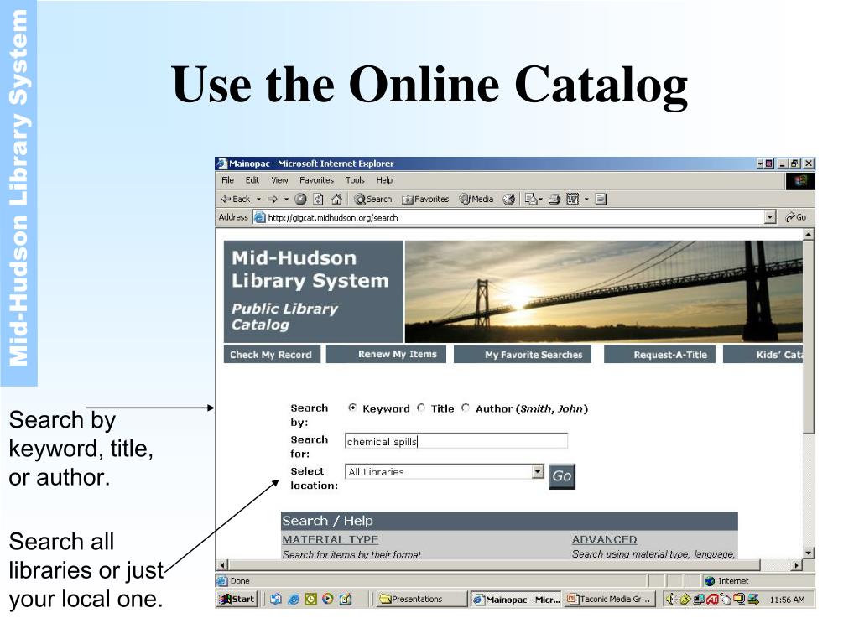Click the Forward arrow toolbar button
This screenshot has width=859, height=644.
[273, 200]
